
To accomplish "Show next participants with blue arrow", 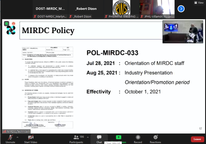I will coord(181,9).
